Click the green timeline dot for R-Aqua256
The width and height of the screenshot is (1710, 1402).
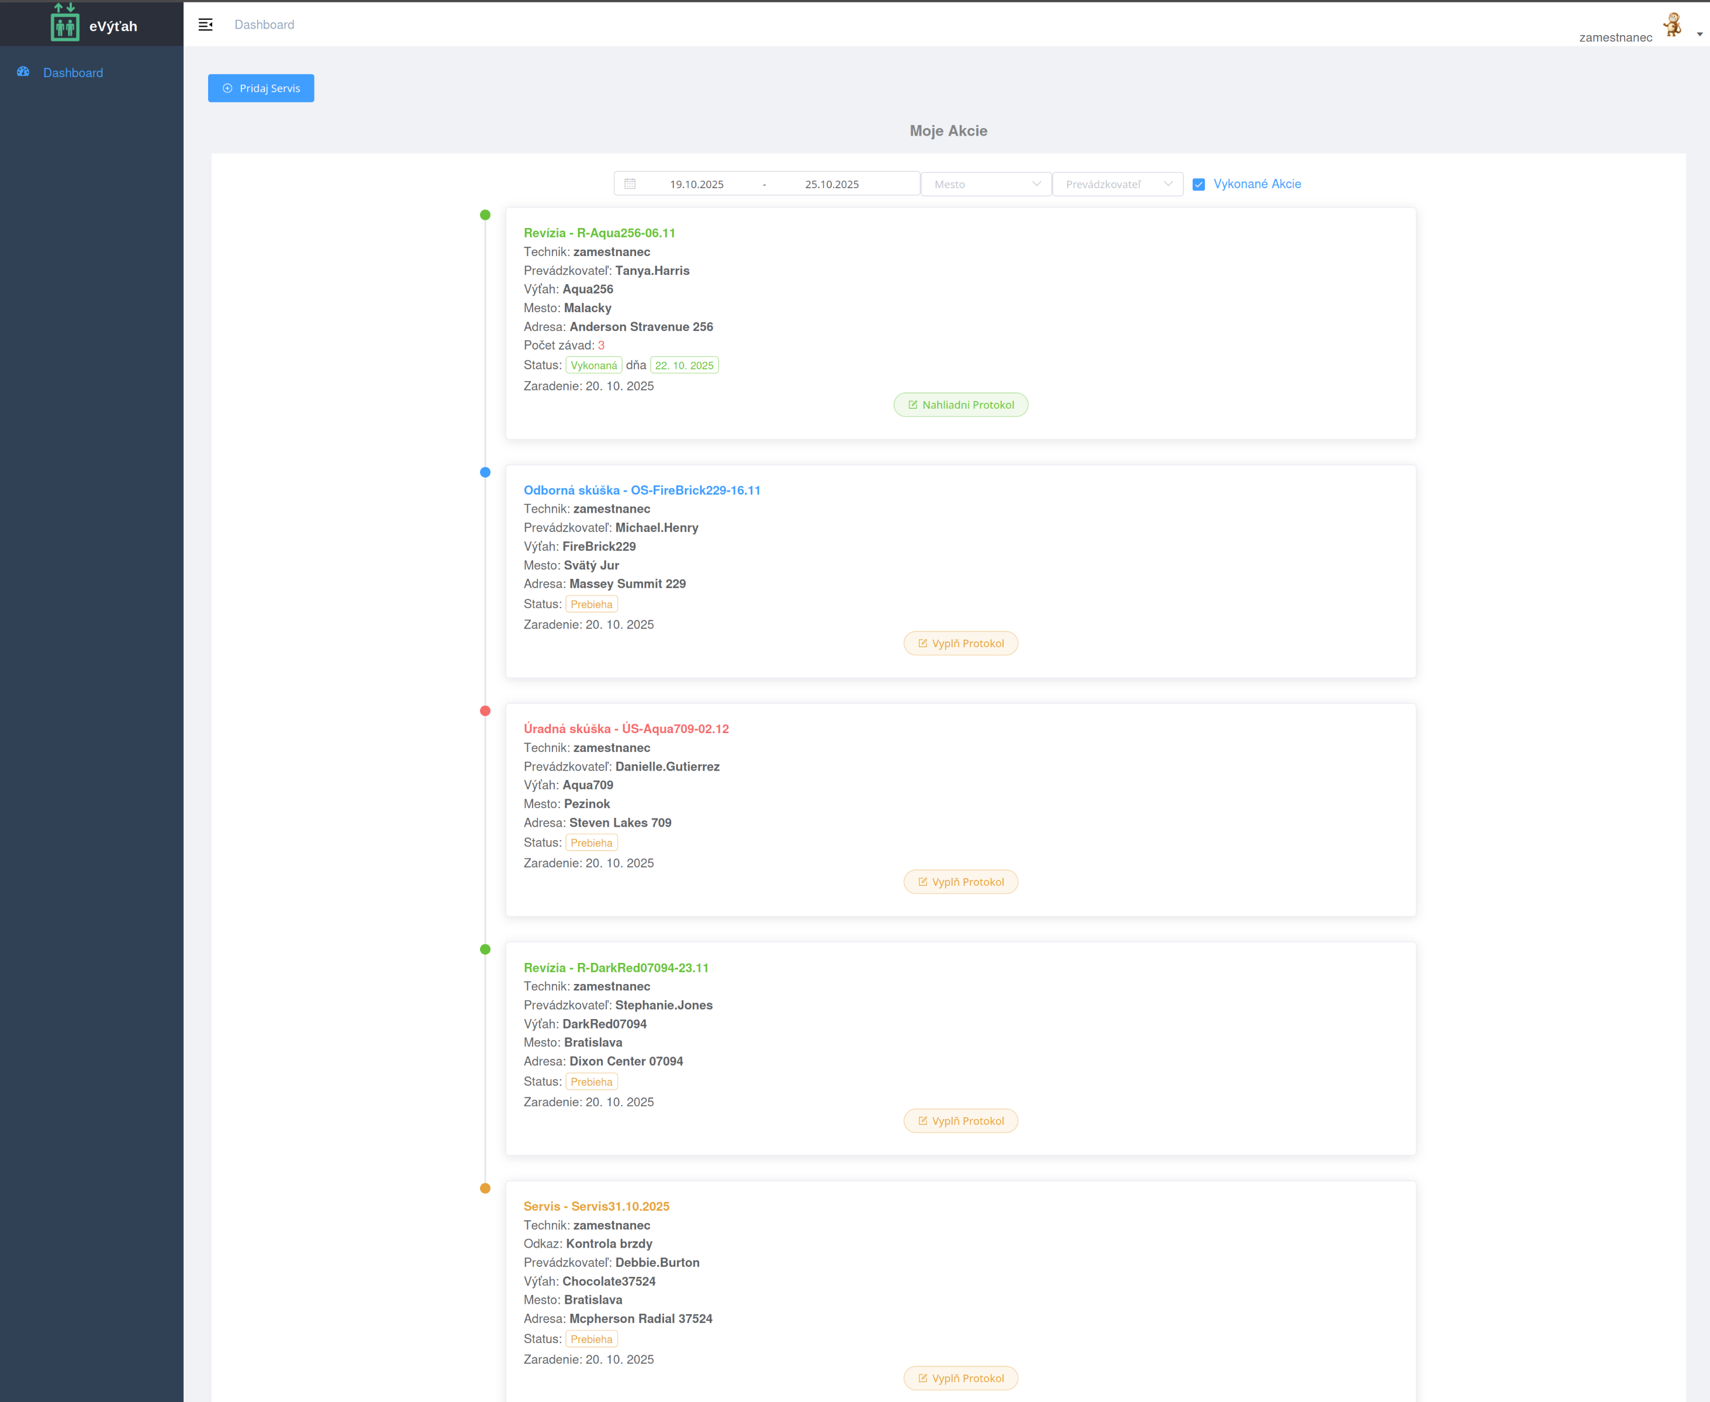click(x=485, y=215)
